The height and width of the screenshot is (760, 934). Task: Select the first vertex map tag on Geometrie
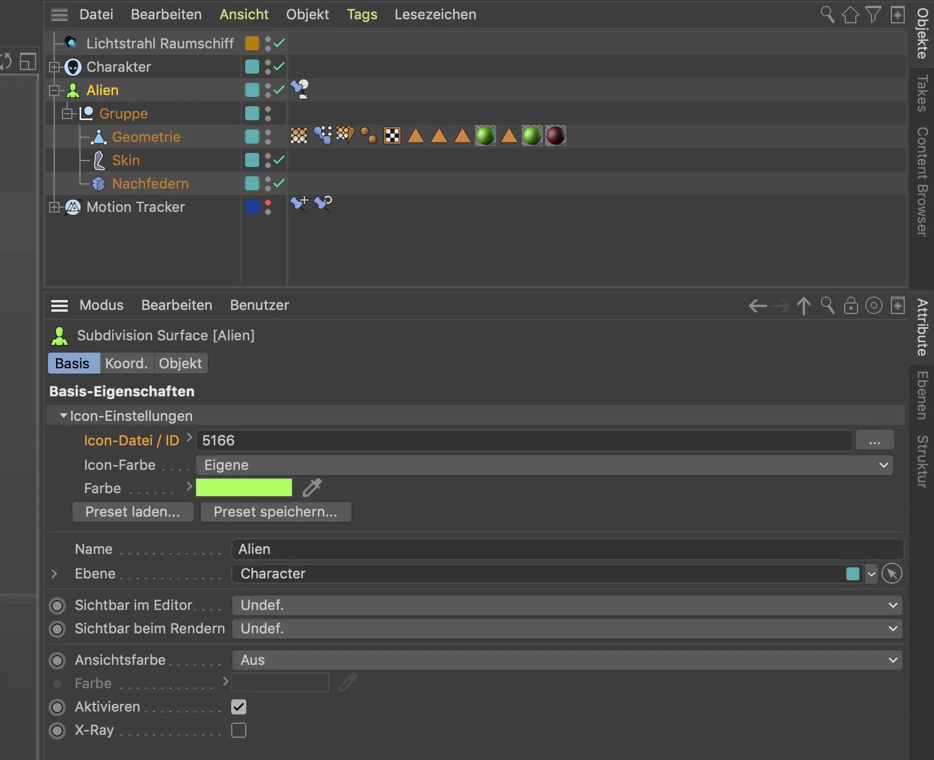tap(299, 135)
